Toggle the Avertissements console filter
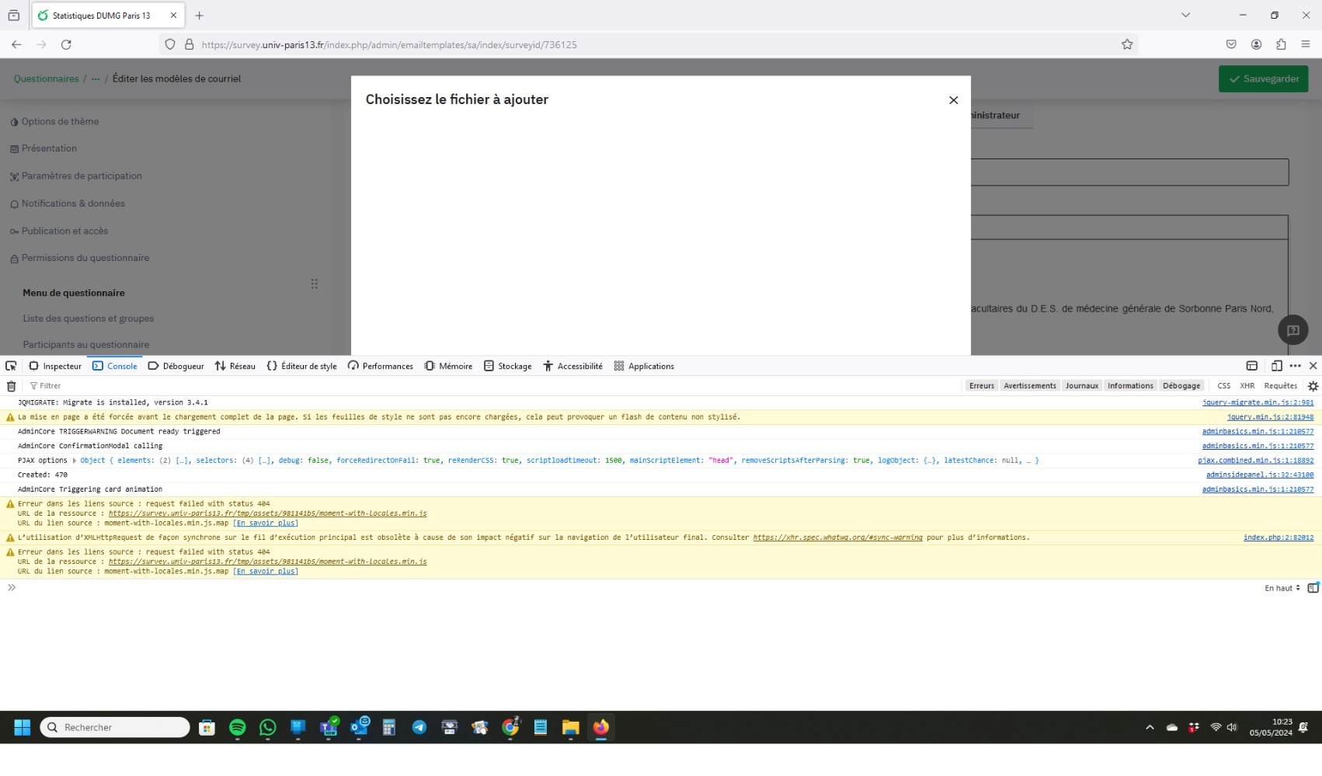Image resolution: width=1322 pixels, height=776 pixels. [x=1029, y=386]
